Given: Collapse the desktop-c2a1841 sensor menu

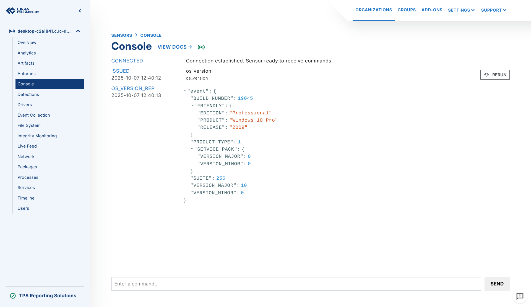Looking at the screenshot, I should [x=78, y=31].
